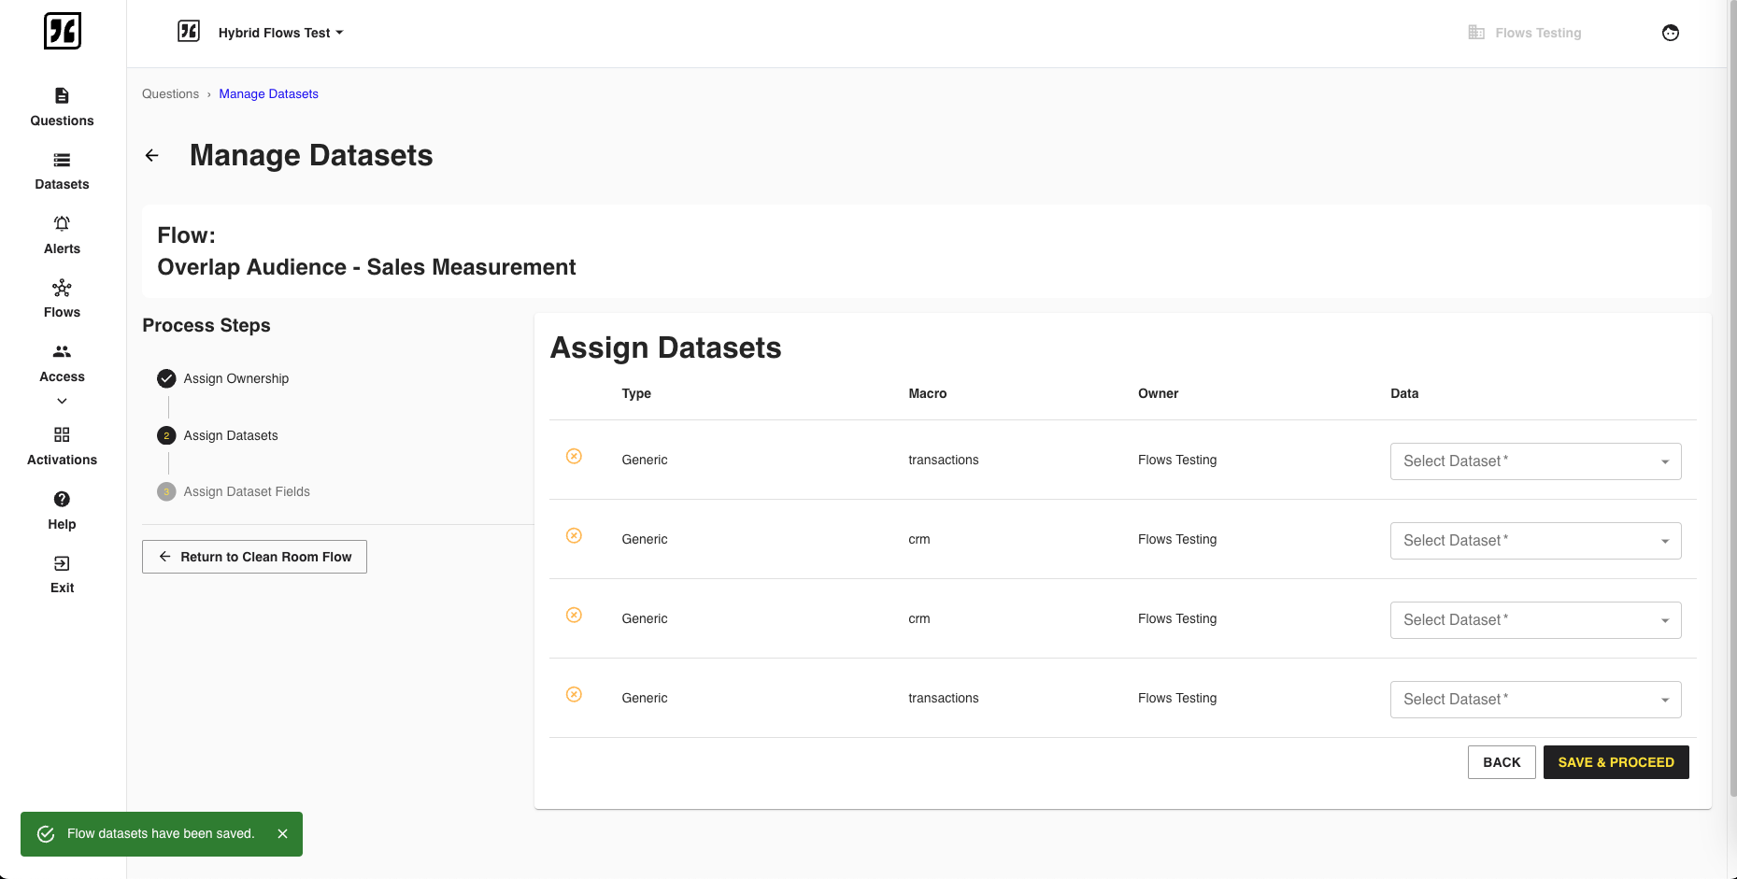Viewport: 1737px width, 879px height.
Task: Open the Activations grid icon
Action: (x=62, y=434)
